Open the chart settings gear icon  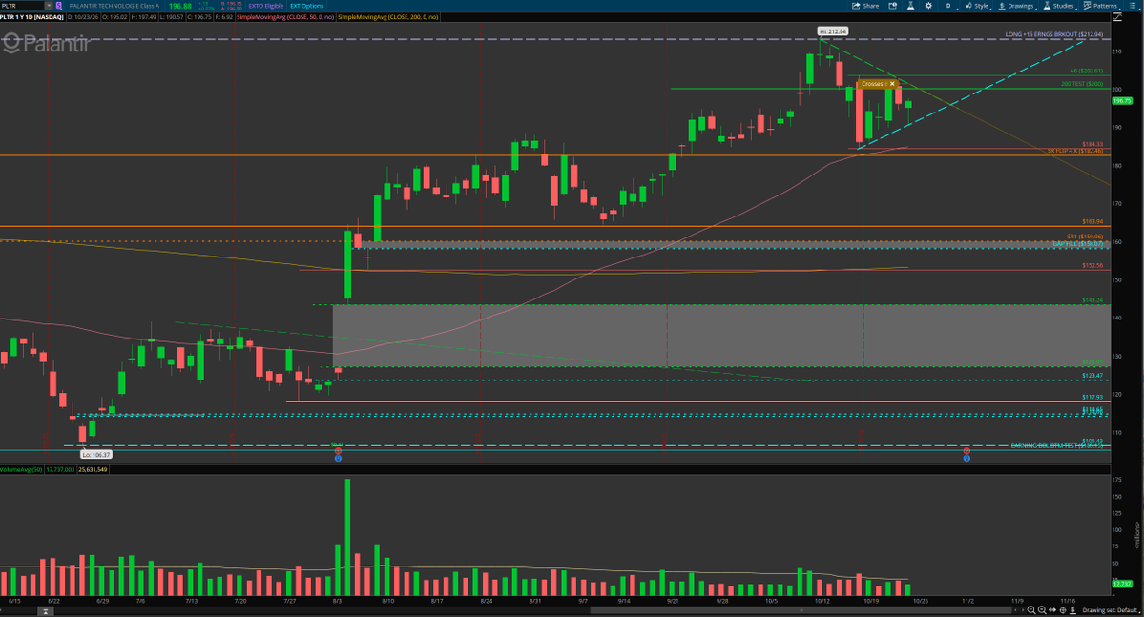pyautogui.click(x=928, y=6)
